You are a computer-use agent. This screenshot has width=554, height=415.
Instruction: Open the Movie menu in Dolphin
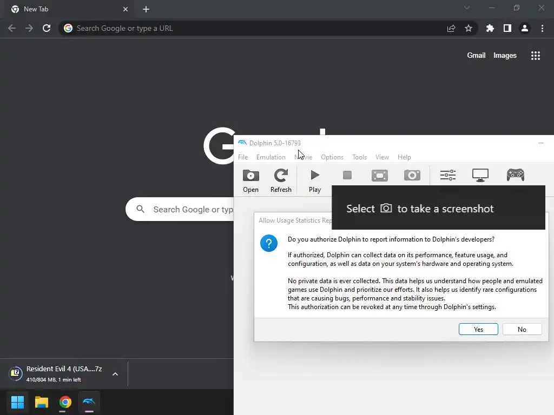[x=304, y=157]
